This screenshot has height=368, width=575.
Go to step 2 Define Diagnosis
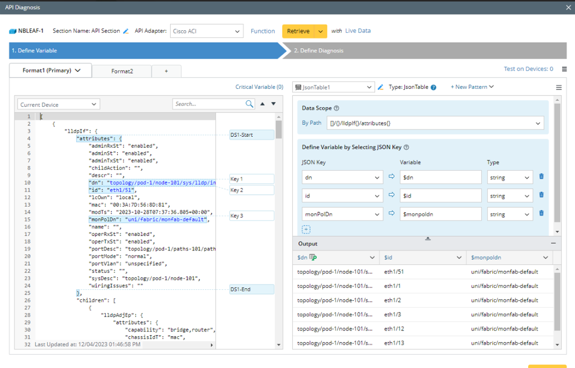coord(319,50)
